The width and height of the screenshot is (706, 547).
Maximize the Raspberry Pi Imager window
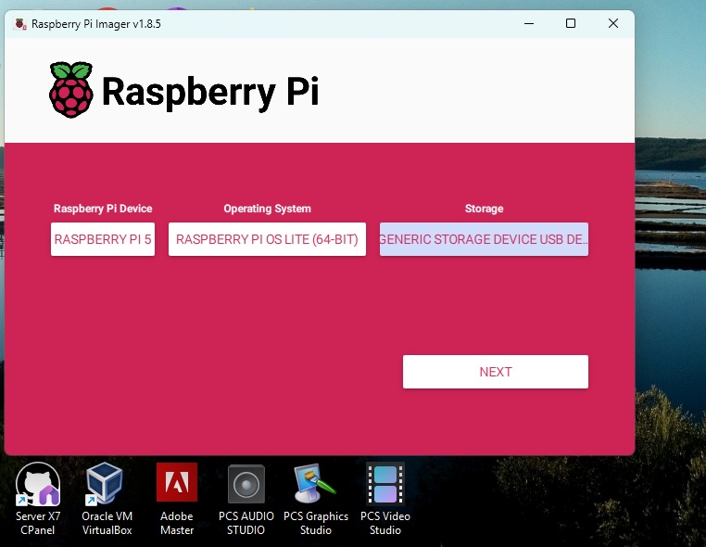click(571, 23)
